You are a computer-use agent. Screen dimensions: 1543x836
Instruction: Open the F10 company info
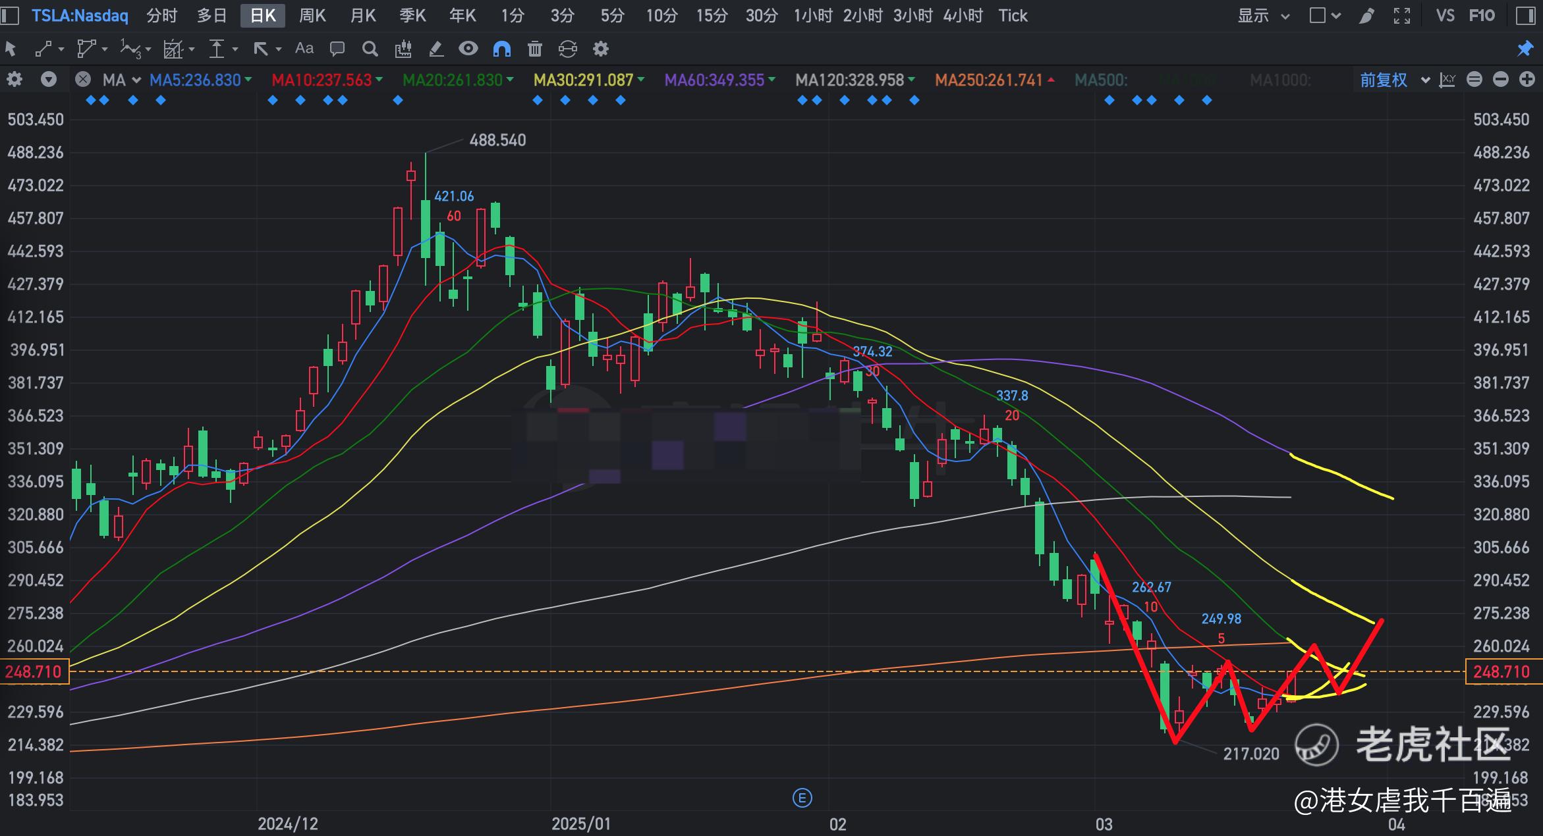click(1482, 15)
